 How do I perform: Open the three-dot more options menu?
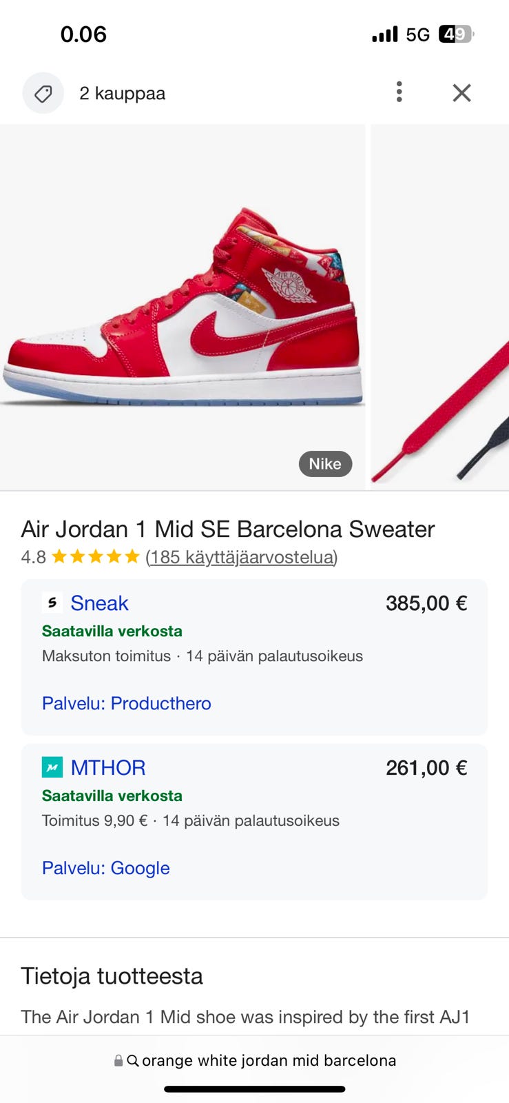pos(399,92)
